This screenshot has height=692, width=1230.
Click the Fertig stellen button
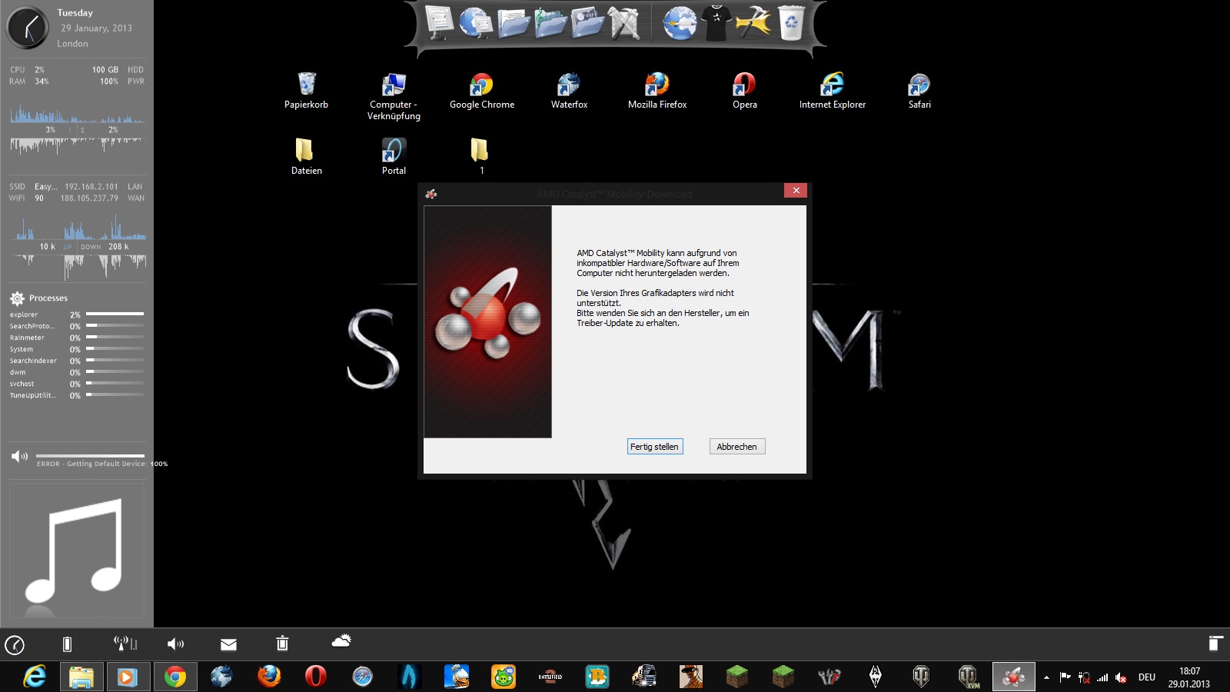click(655, 447)
